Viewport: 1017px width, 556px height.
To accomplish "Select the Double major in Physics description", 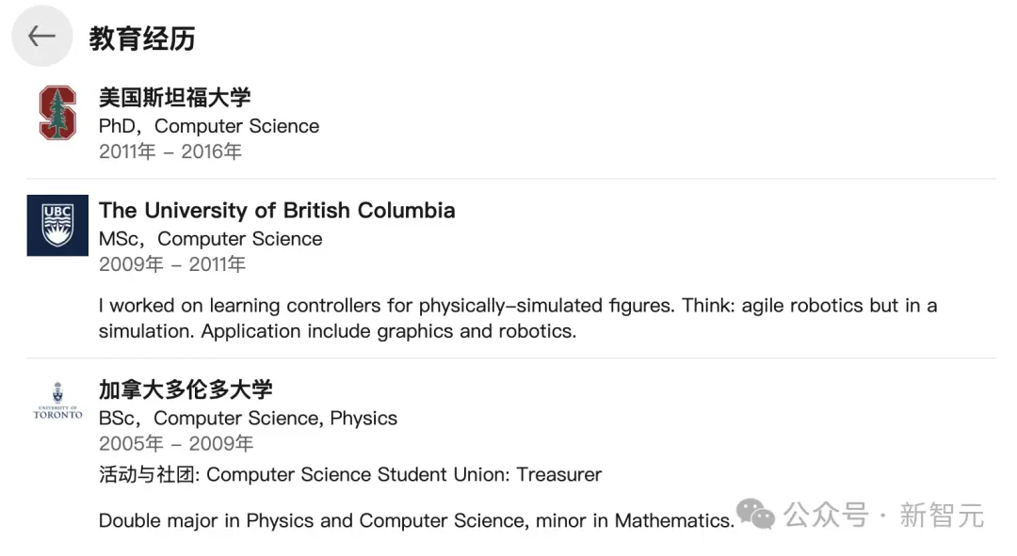I will (416, 520).
